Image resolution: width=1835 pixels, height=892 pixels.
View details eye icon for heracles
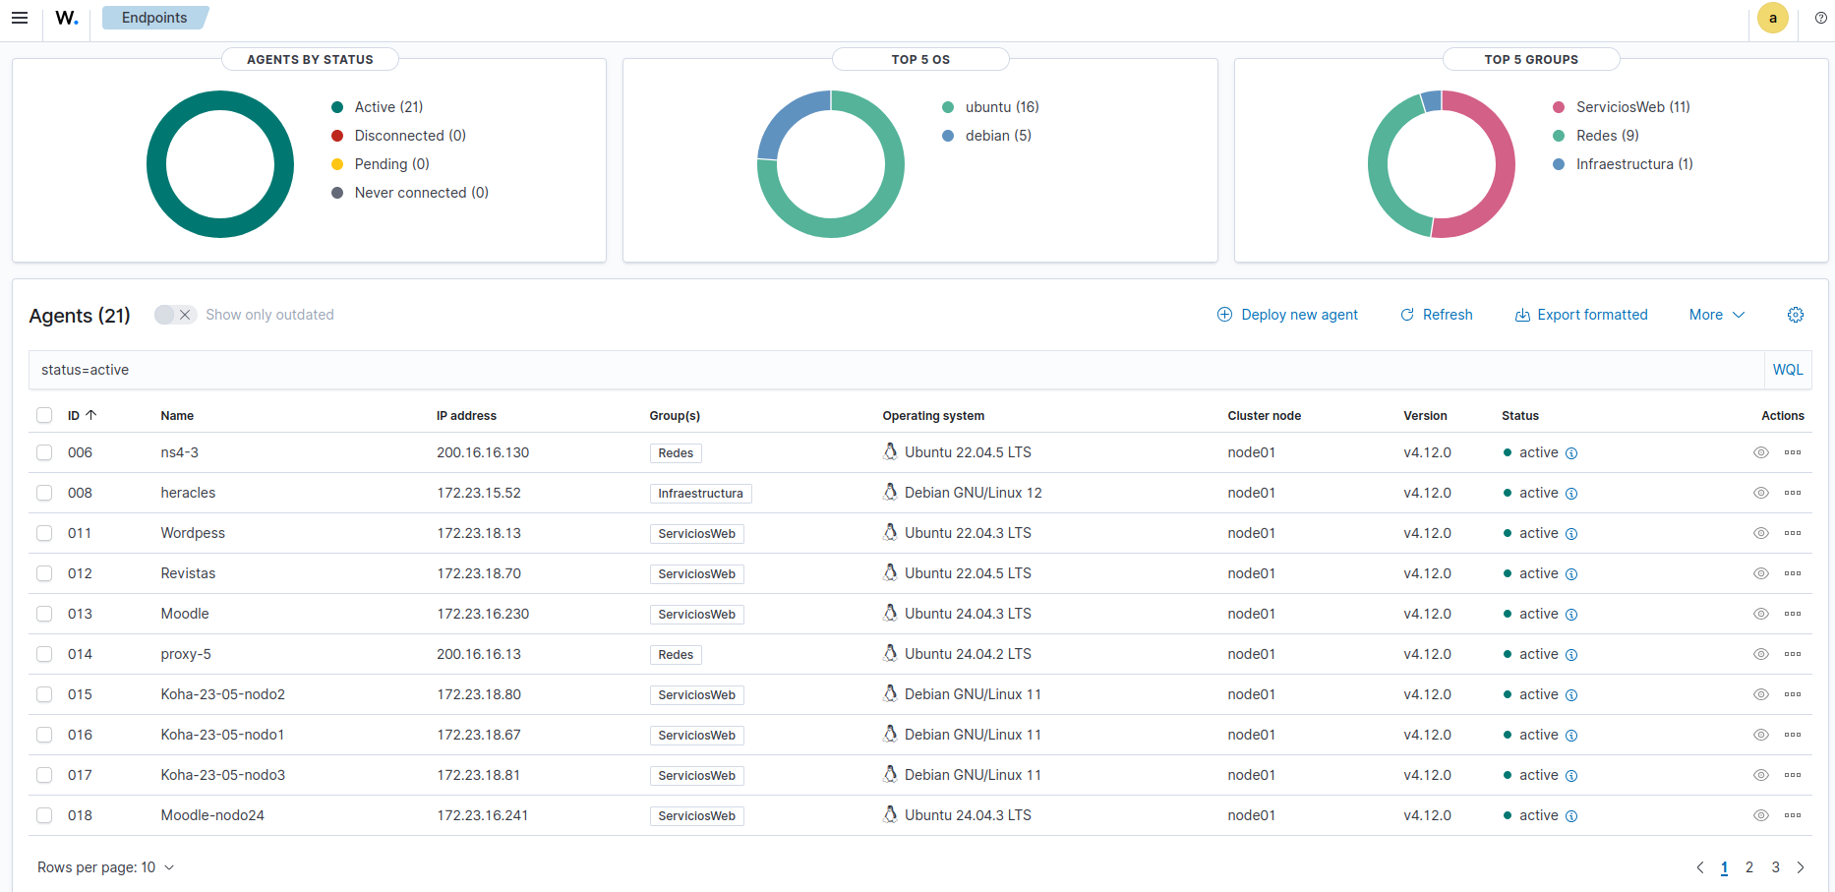click(x=1761, y=493)
